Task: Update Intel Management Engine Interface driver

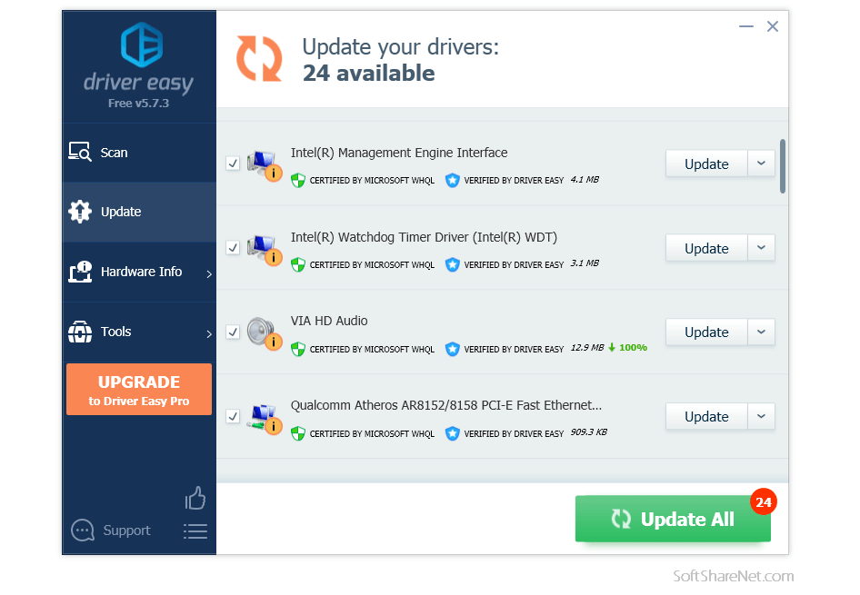Action: click(x=706, y=164)
